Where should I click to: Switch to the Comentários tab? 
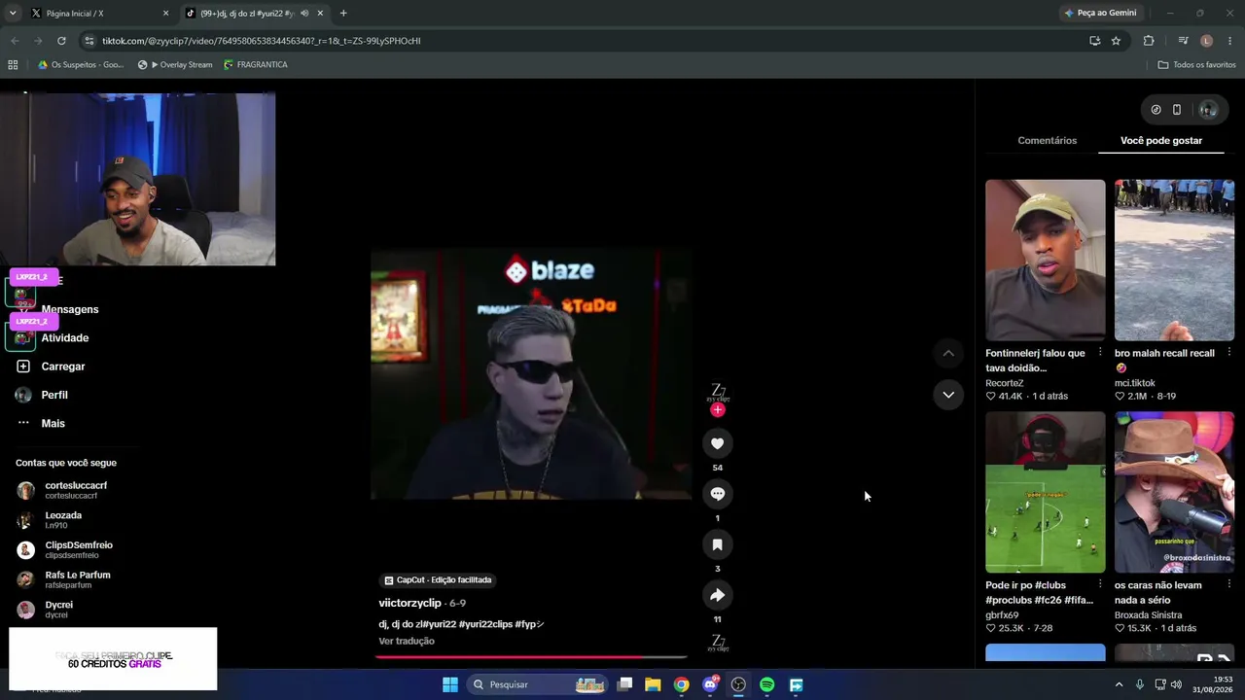(x=1047, y=141)
